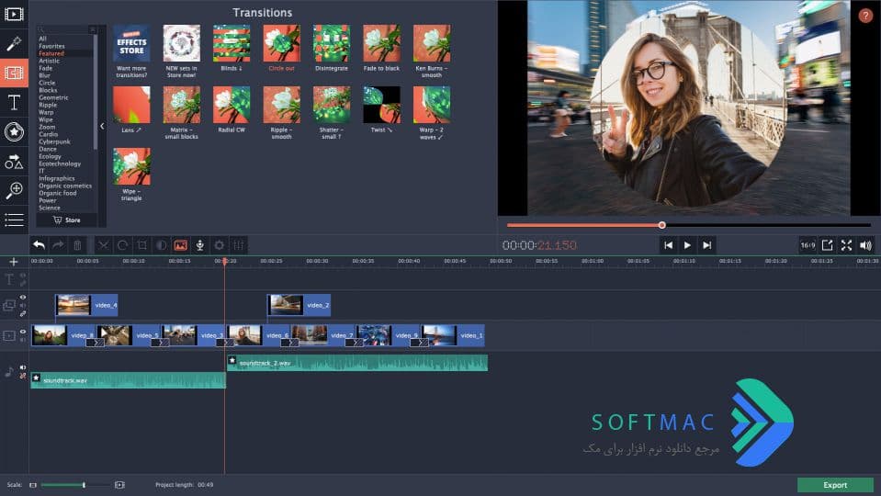Toggle link on audio track
Image resolution: width=881 pixels, height=496 pixels.
point(23,376)
